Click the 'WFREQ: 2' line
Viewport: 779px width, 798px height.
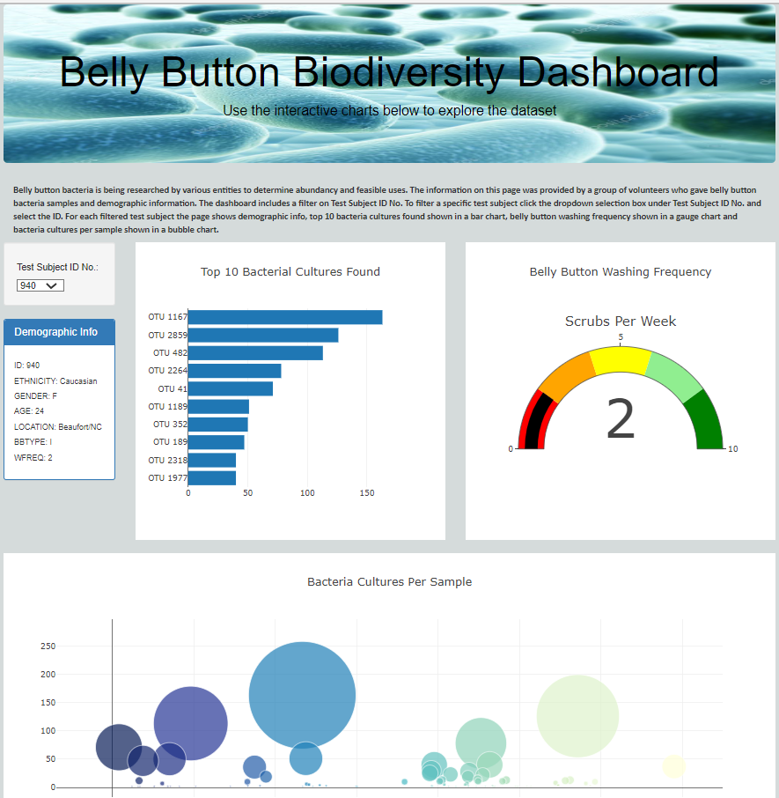(x=33, y=457)
